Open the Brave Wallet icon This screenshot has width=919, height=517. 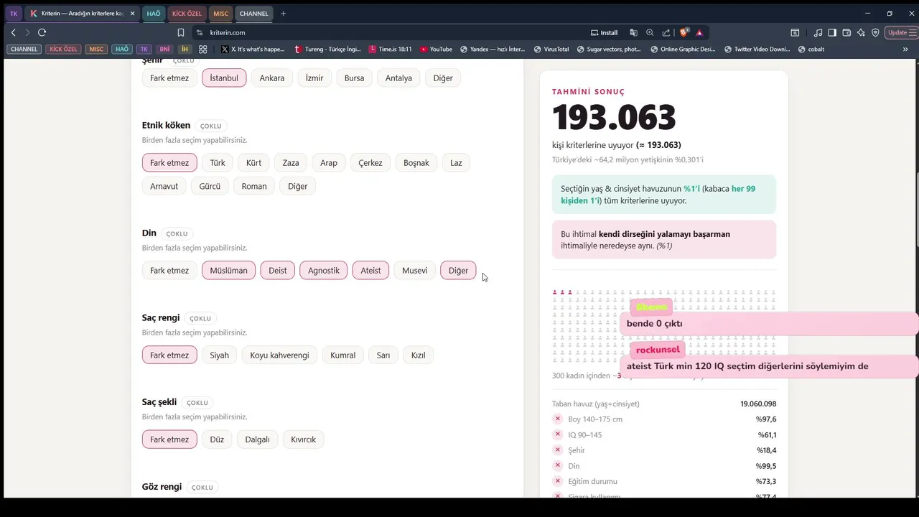click(846, 32)
